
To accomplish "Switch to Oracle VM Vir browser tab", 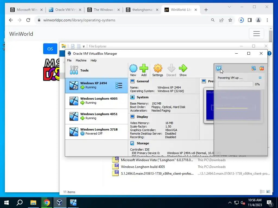I will pos(65,10).
